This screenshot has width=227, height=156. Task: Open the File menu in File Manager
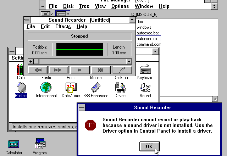click(53, 6)
